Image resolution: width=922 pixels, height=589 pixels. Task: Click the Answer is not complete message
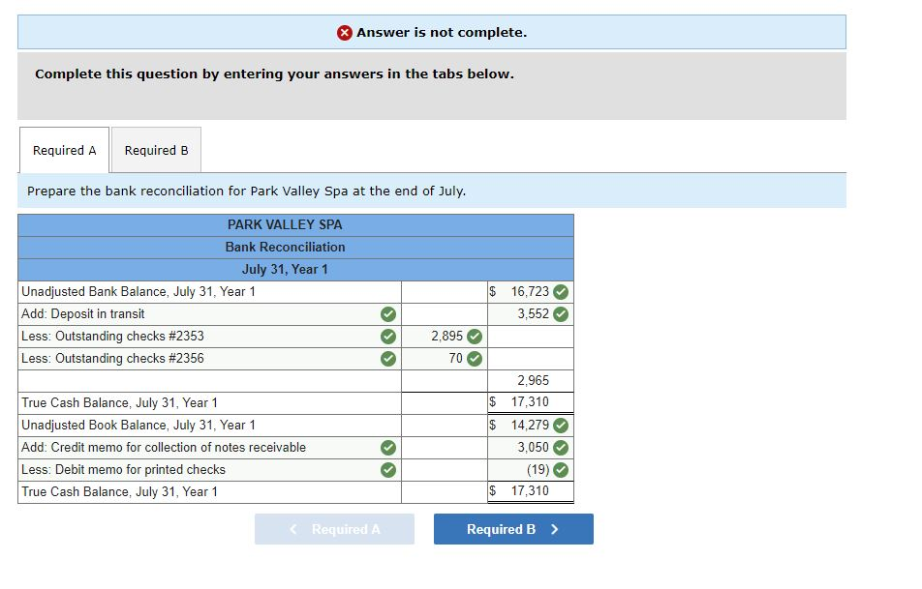442,33
